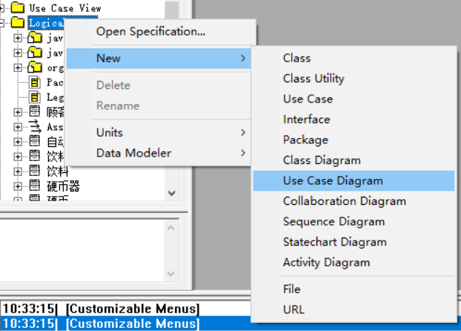Open the Units submenu
This screenshot has width=461, height=331.
click(x=110, y=132)
